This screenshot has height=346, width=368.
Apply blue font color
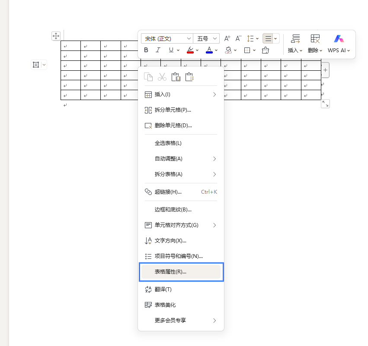pyautogui.click(x=209, y=50)
